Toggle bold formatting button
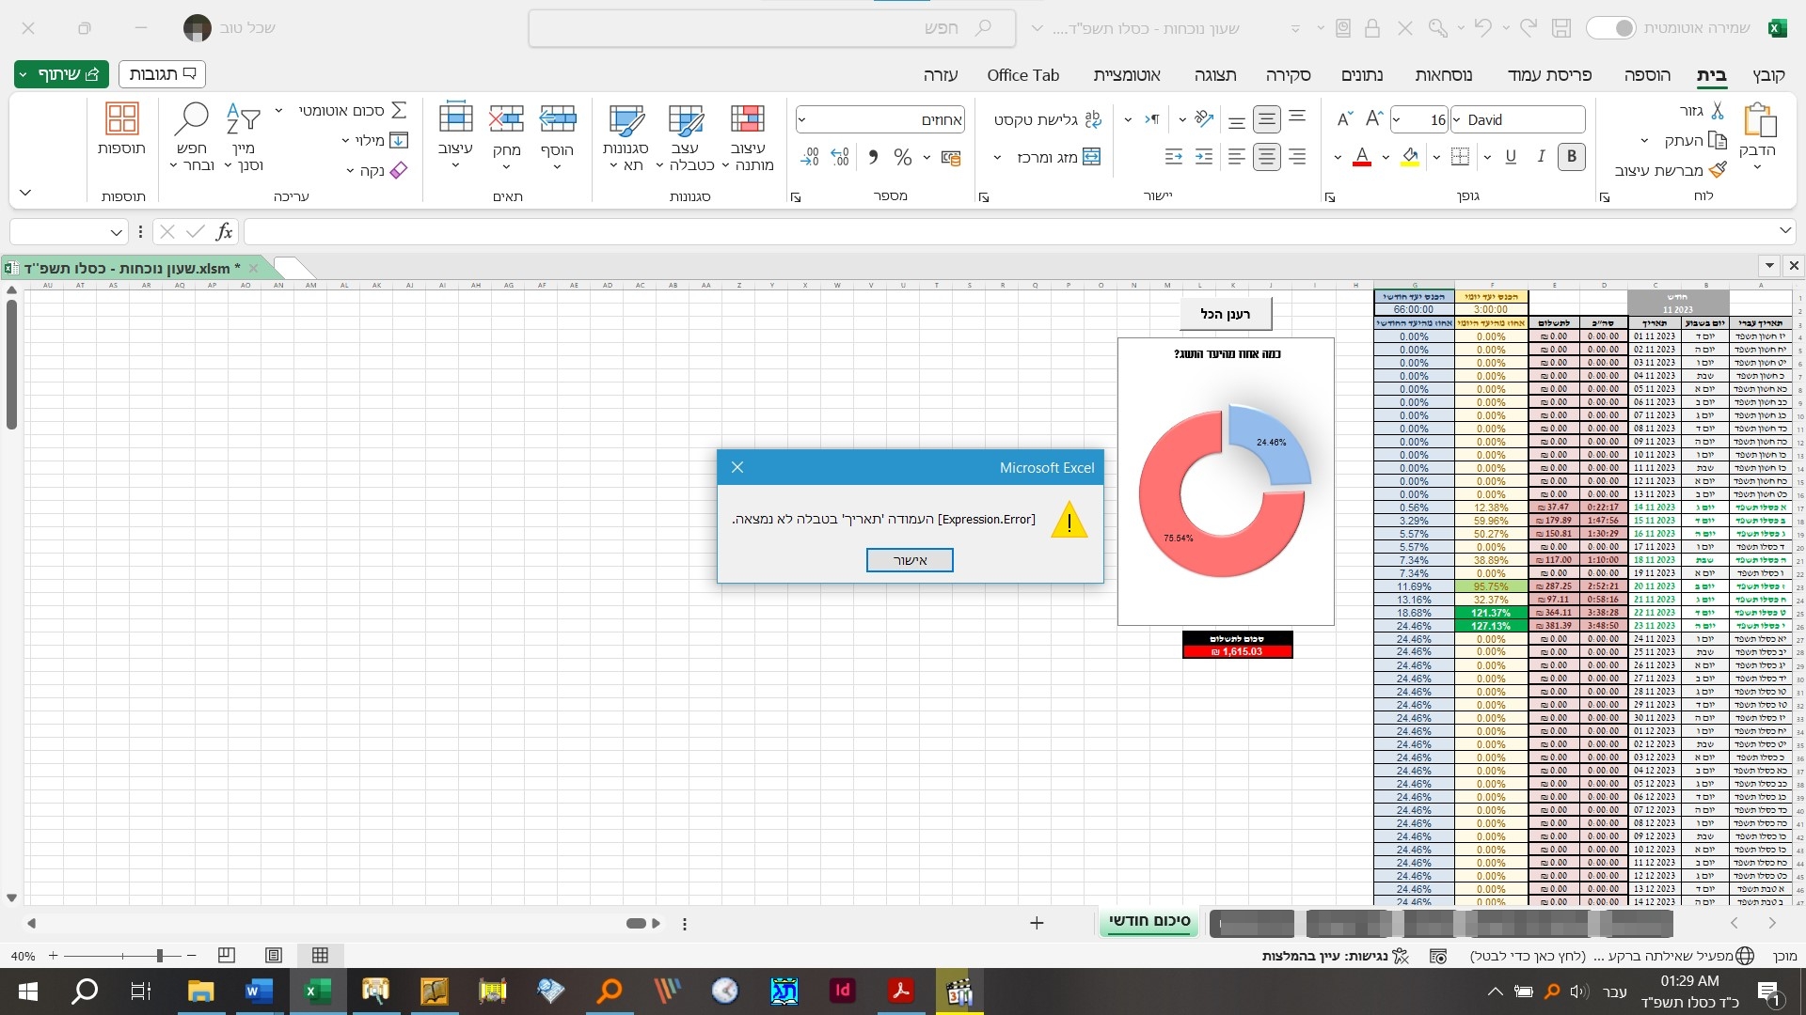This screenshot has width=1806, height=1015. (1571, 157)
